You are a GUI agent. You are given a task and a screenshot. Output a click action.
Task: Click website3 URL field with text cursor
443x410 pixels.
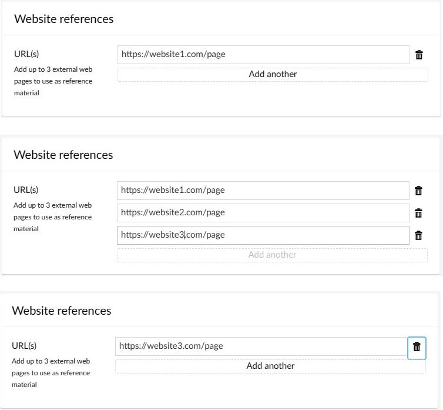pyautogui.click(x=263, y=235)
